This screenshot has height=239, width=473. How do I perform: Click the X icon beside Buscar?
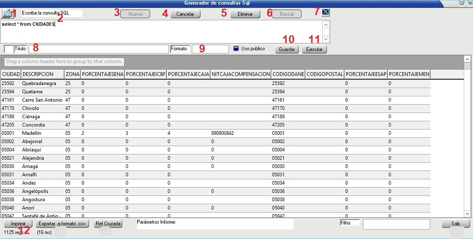point(325,12)
